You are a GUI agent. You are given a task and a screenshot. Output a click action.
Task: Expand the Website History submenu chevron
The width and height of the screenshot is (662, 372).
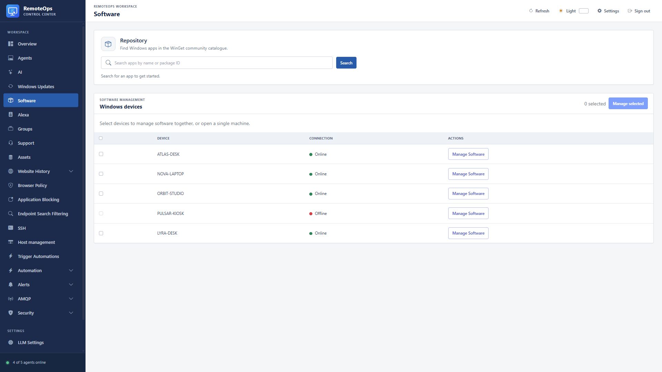pos(71,171)
